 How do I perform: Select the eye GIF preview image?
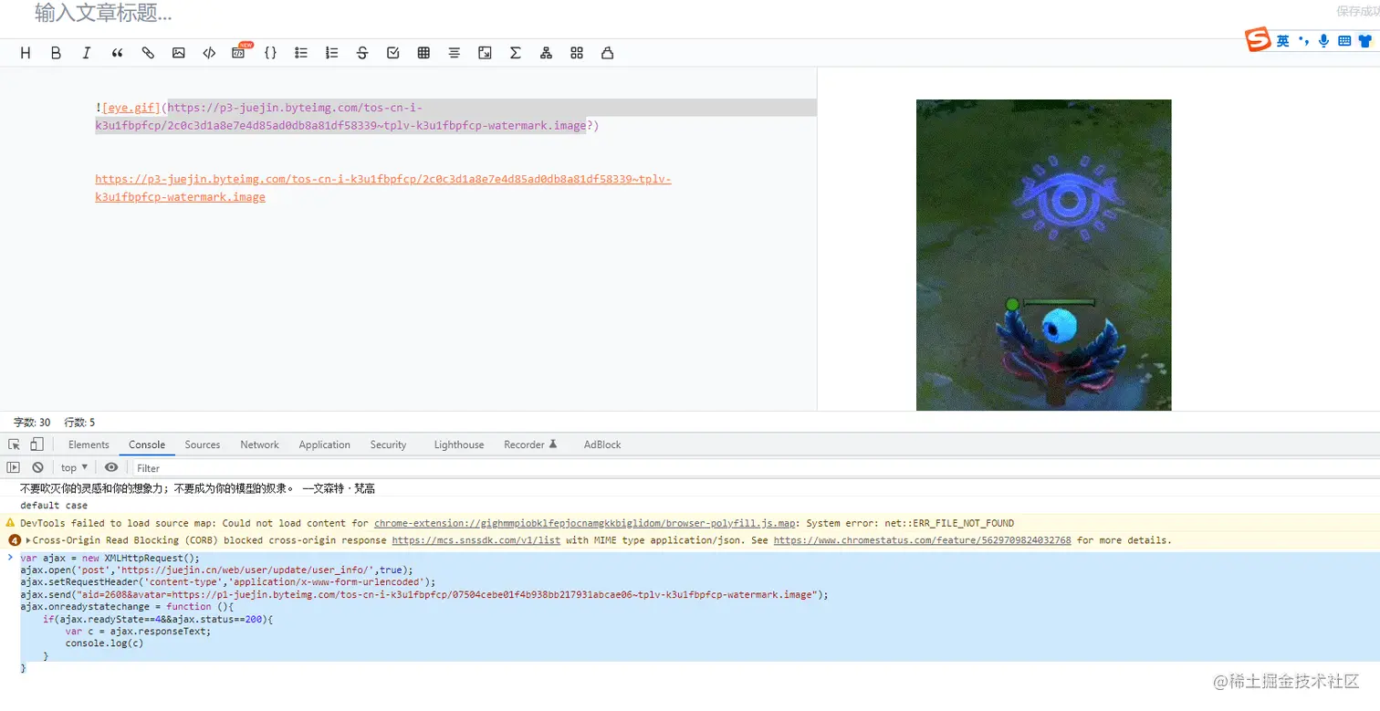point(1043,255)
